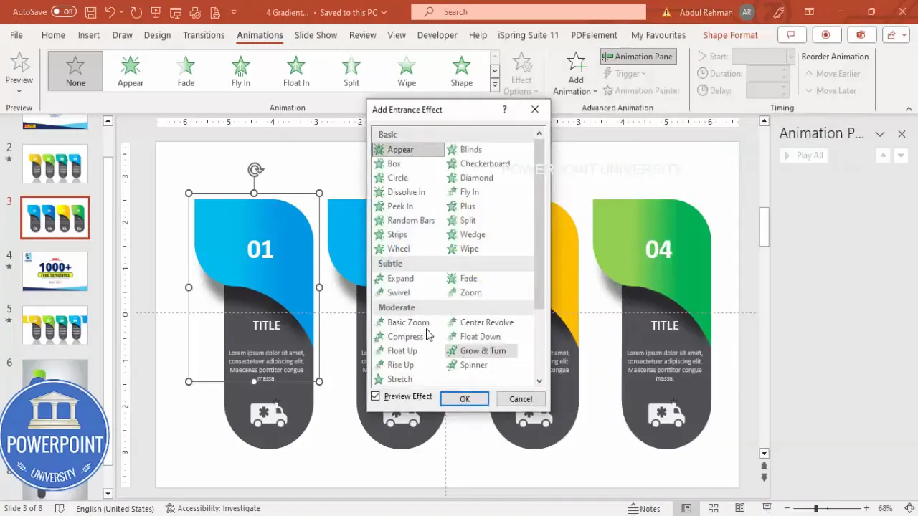918x516 pixels.
Task: Select the Fly In animation from the gallery
Action: [240, 68]
